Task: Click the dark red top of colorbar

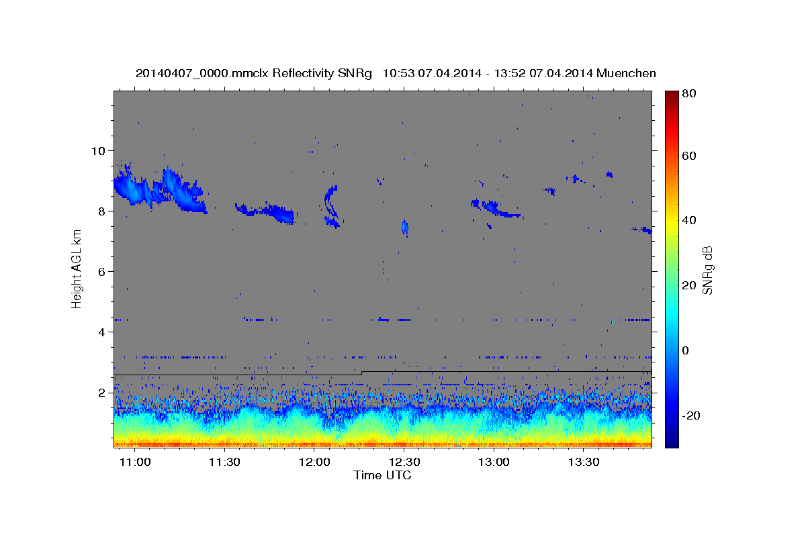Action: (x=671, y=96)
